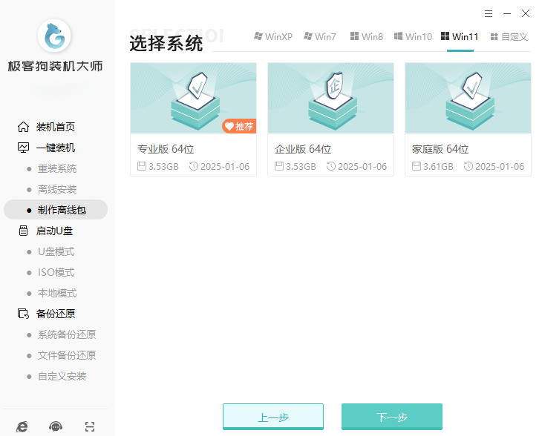Viewport: 542px width, 436px height.
Task: Click the 推荐 recommended badge
Action: (x=239, y=126)
